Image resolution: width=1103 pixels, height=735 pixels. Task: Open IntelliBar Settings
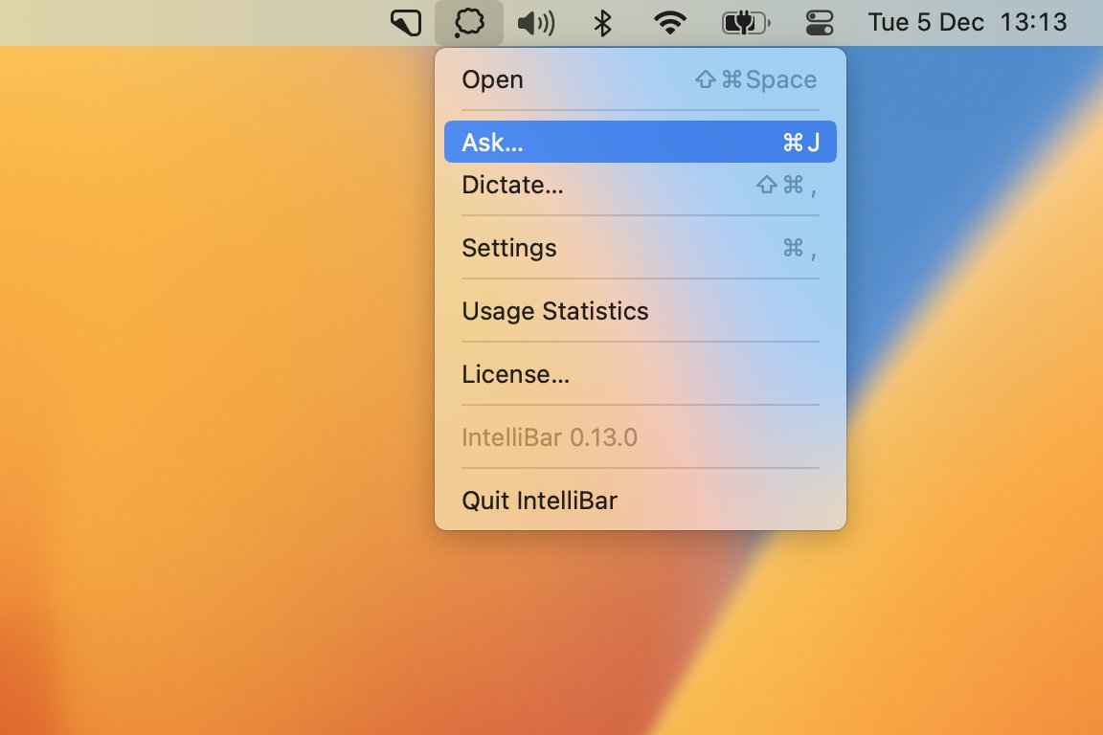641,248
